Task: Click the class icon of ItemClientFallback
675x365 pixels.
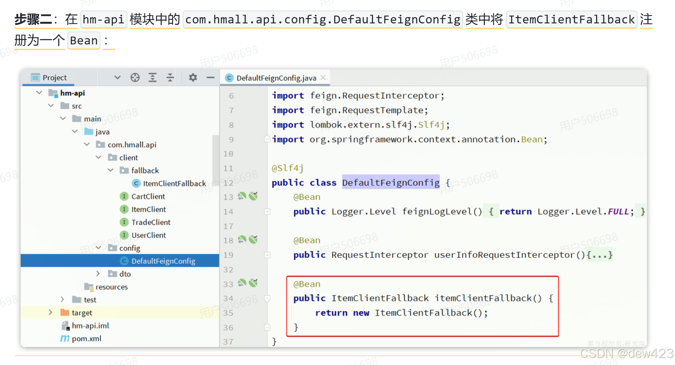Action: click(x=136, y=183)
